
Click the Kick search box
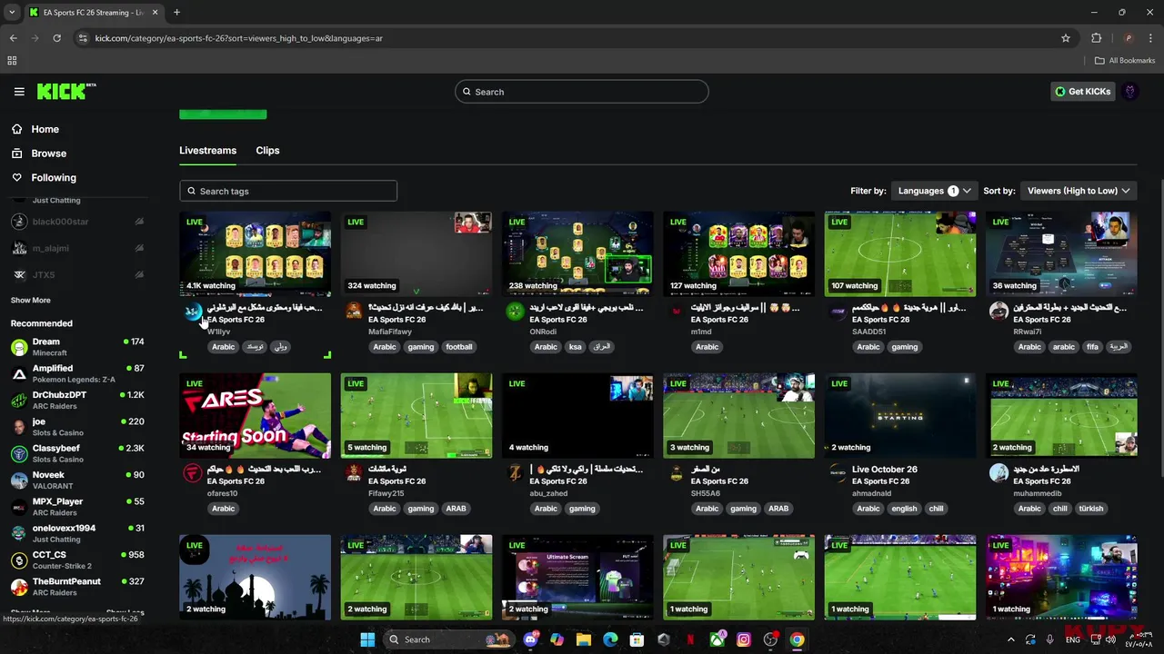[x=582, y=92]
